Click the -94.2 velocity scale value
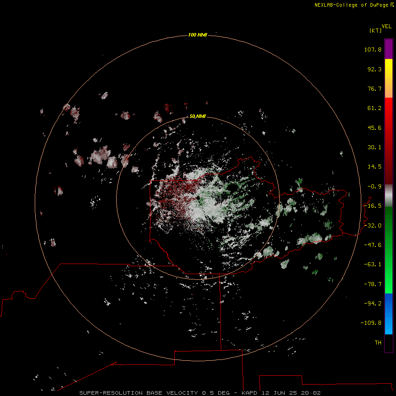 pos(373,303)
